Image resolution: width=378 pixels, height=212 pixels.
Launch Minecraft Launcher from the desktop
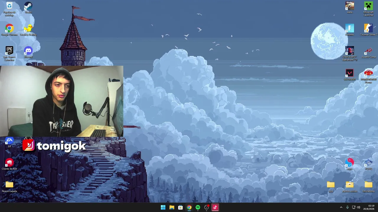[369, 9]
